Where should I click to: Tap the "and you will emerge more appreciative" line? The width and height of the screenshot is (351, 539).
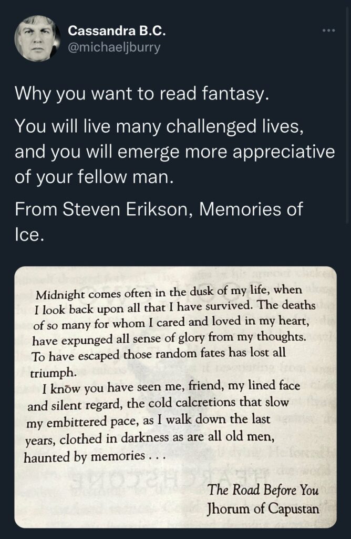[174, 152]
